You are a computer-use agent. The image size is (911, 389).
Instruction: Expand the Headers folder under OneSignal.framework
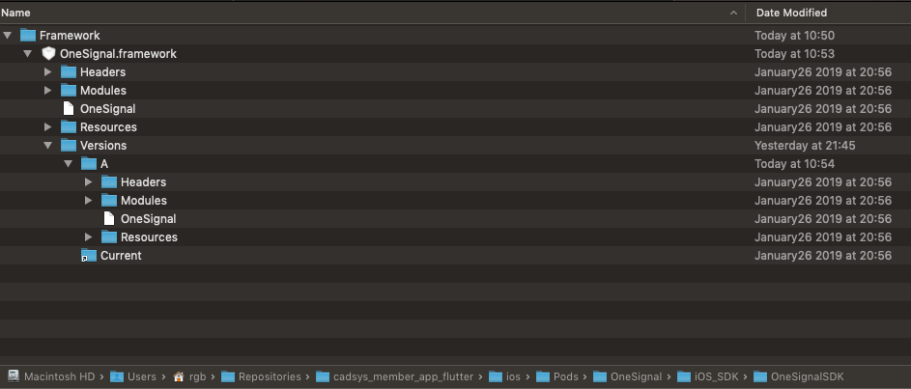click(48, 72)
